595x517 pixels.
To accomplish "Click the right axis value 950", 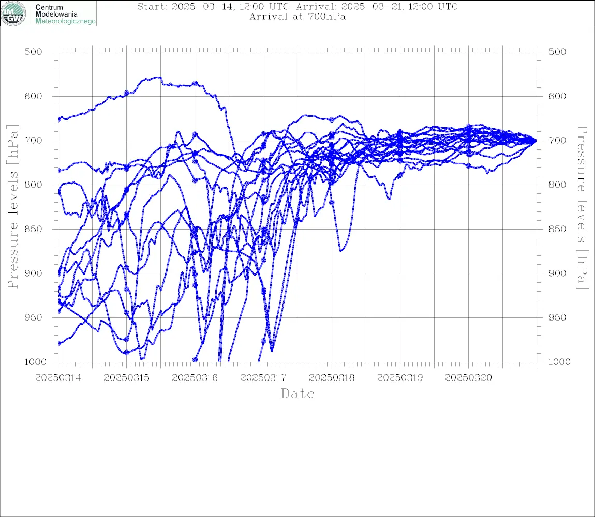I will coord(557,317).
